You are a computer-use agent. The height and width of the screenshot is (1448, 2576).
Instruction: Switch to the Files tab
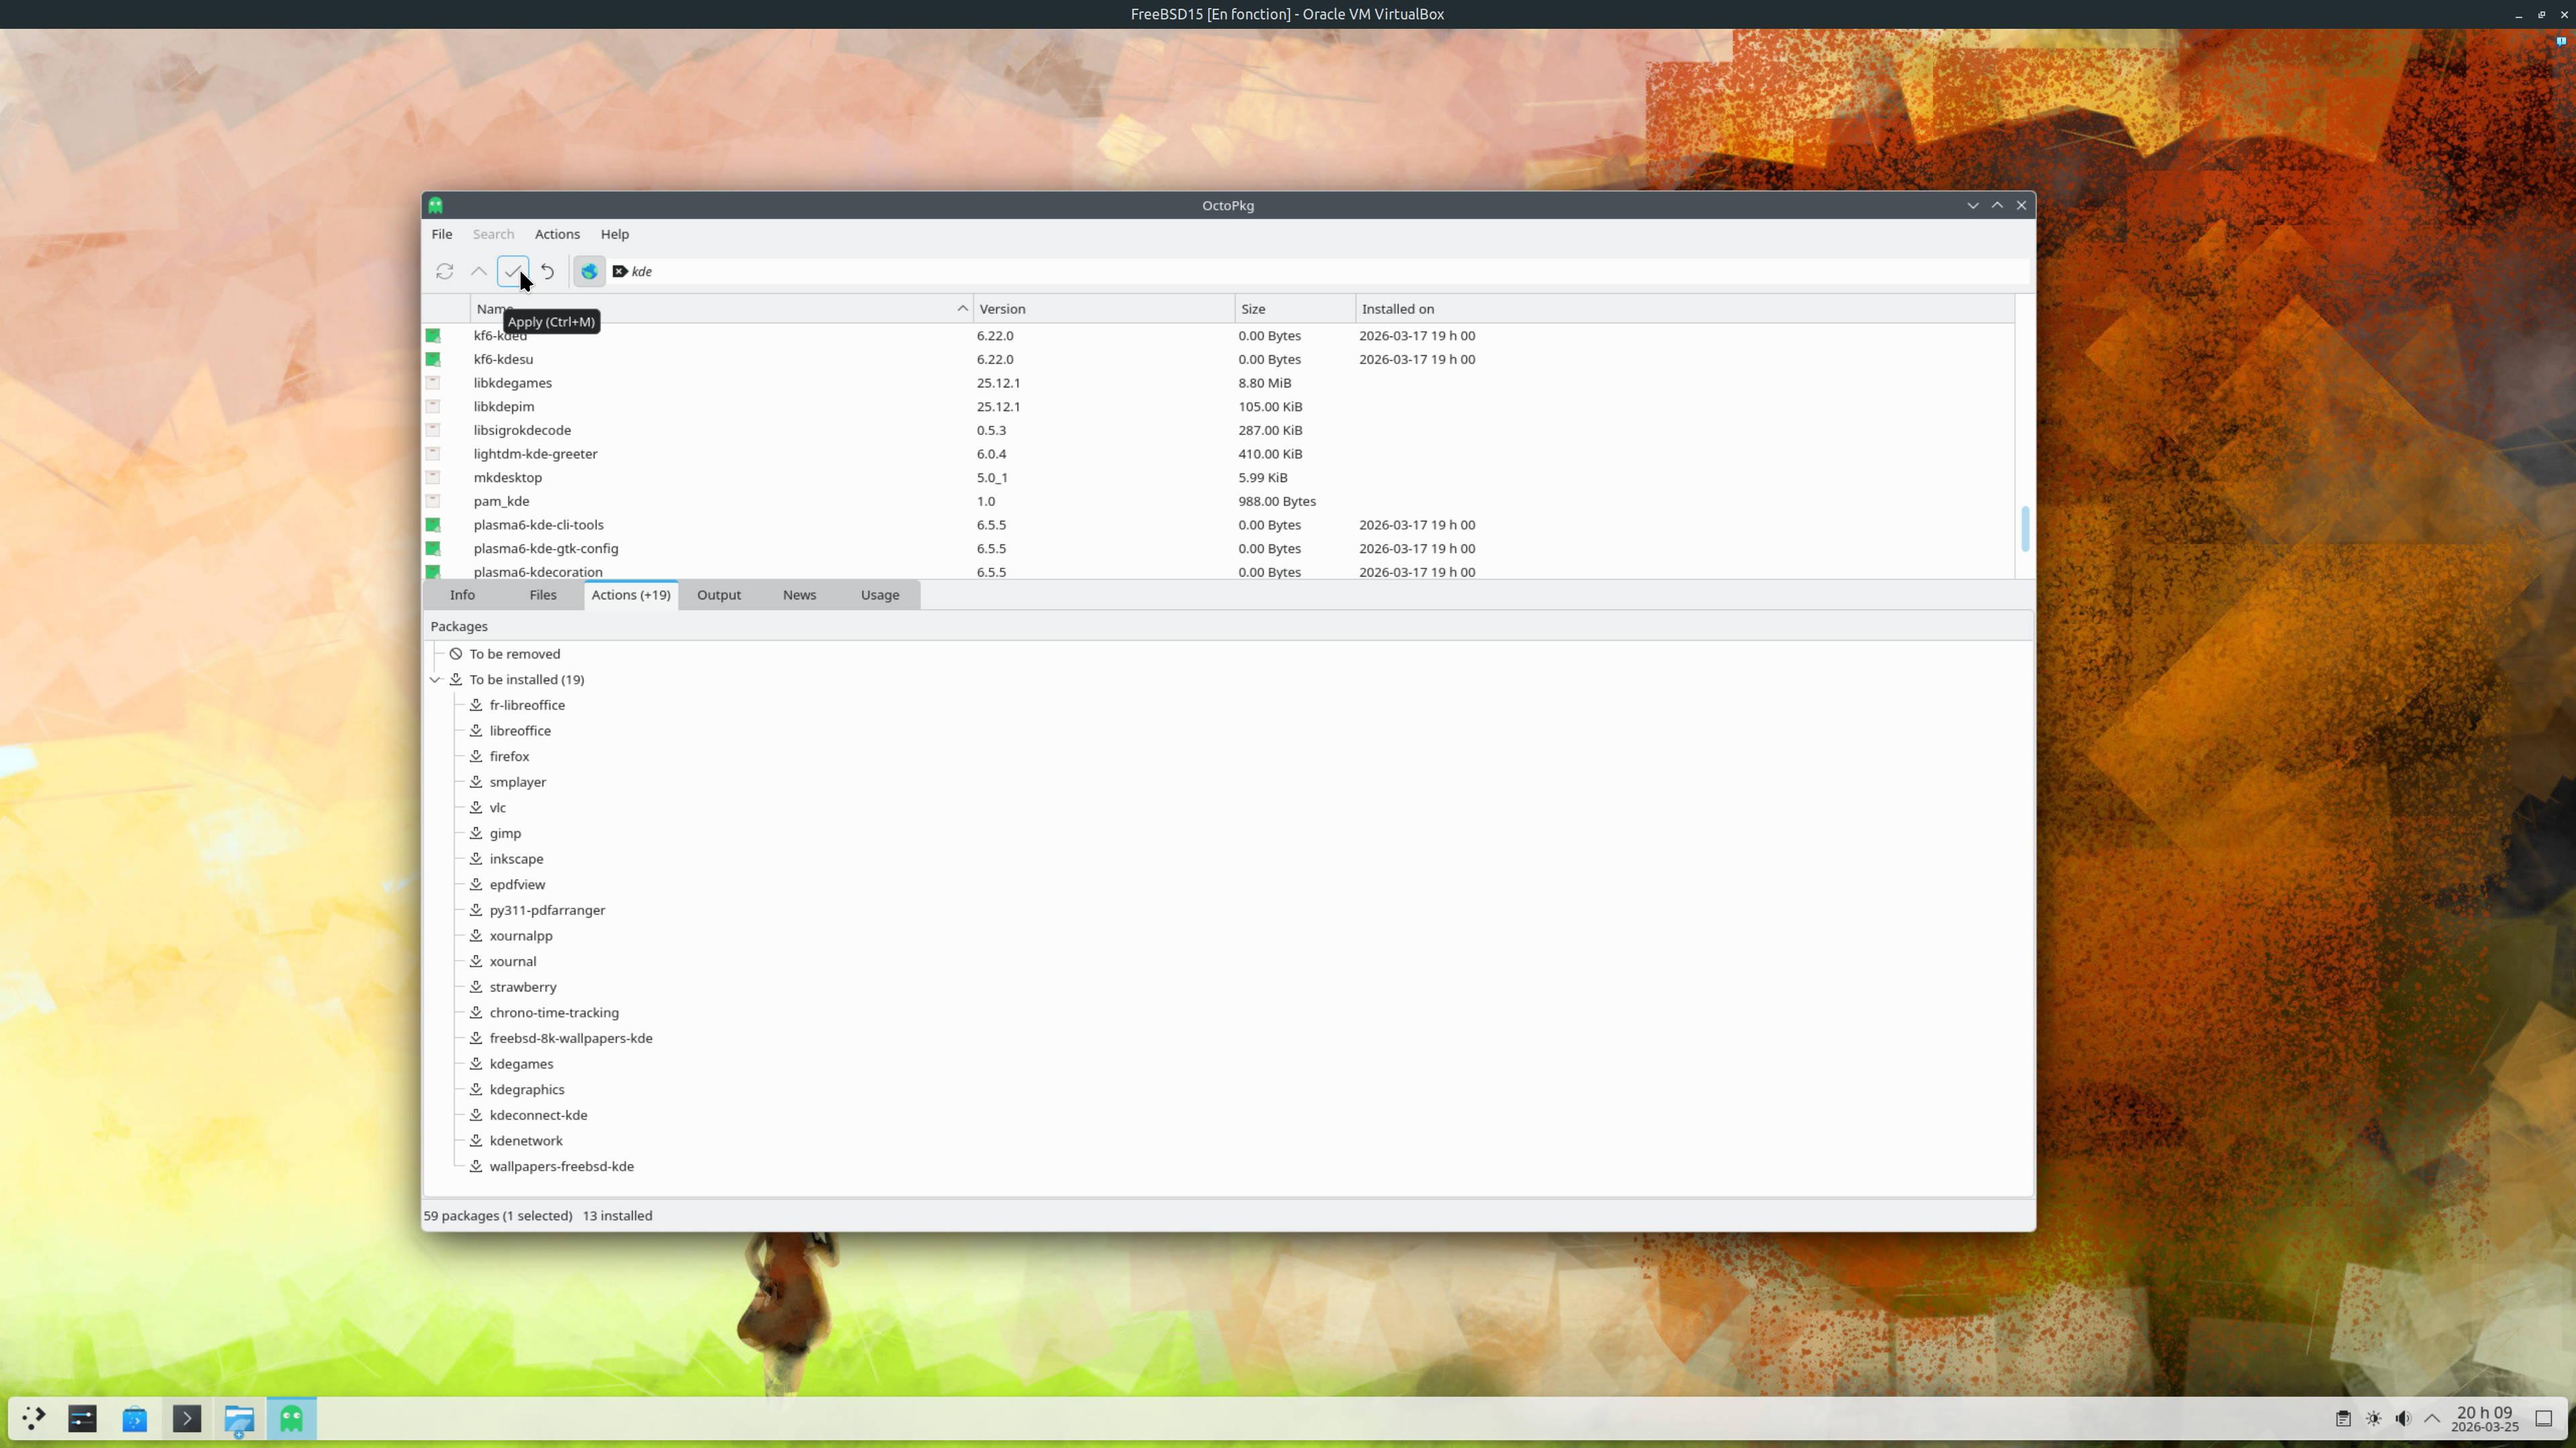pos(543,595)
